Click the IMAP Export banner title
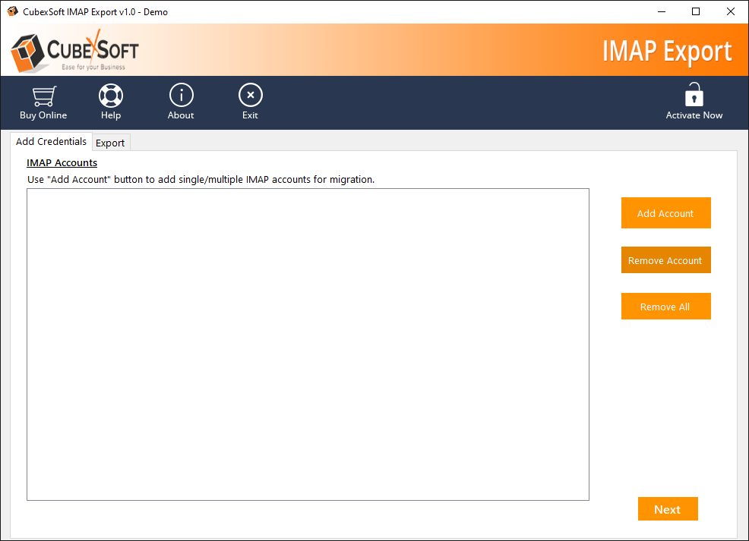Screen dimensions: 749x541 click(667, 52)
